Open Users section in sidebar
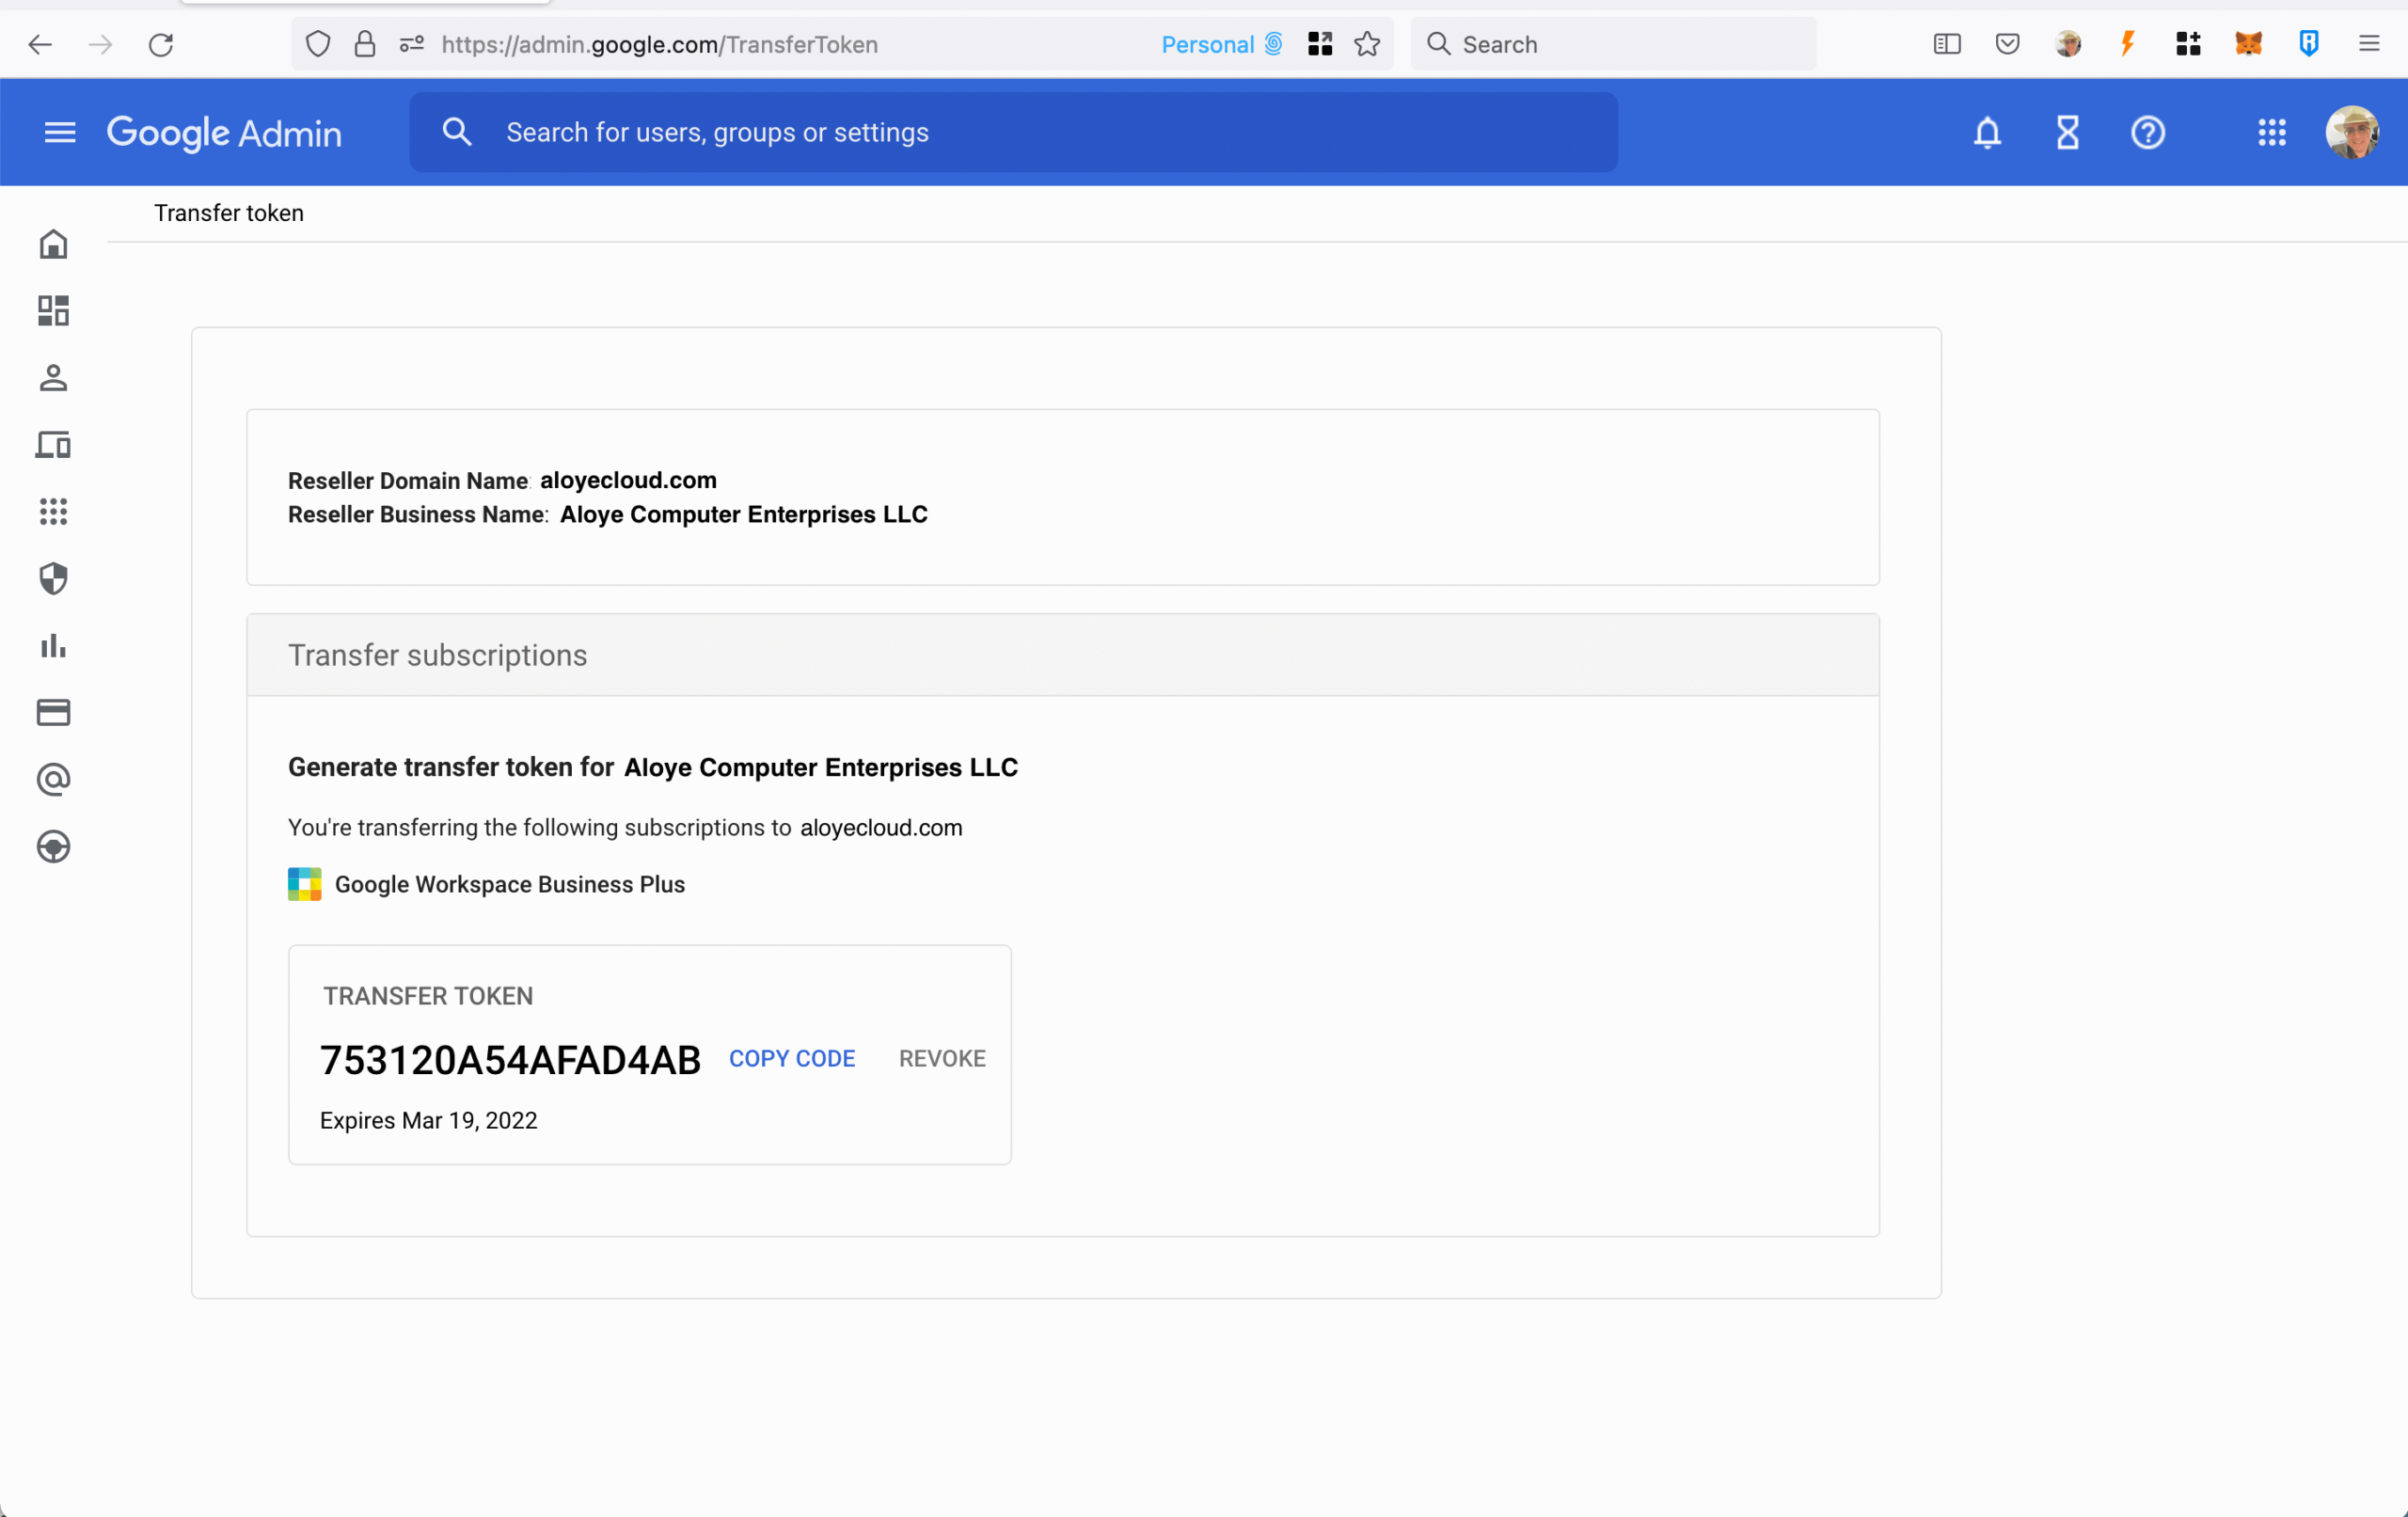This screenshot has height=1517, width=2408. pyautogui.click(x=53, y=378)
